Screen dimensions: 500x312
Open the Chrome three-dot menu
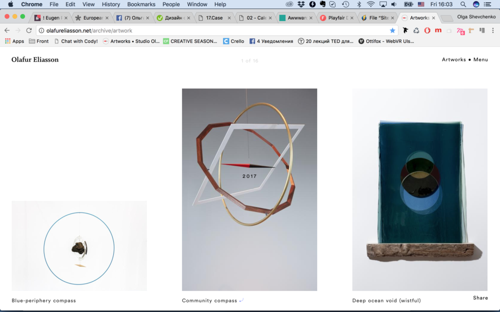(493, 30)
